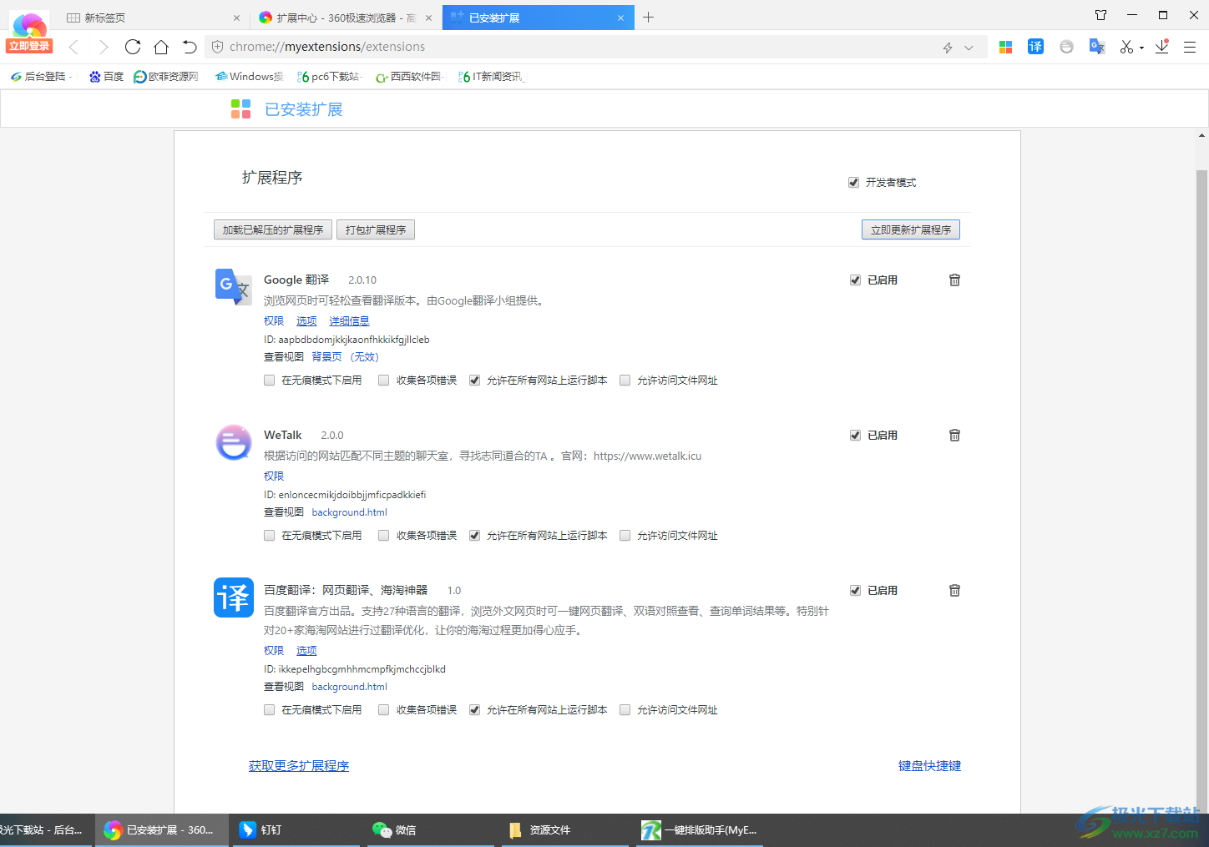
Task: Toggle the 开发者模式 checkbox
Action: [853, 183]
